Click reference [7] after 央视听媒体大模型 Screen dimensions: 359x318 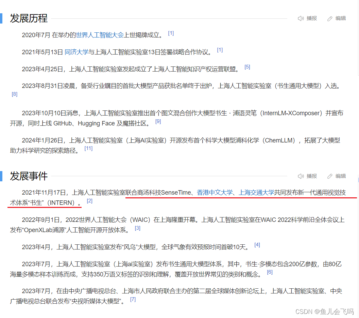pyautogui.click(x=133, y=299)
